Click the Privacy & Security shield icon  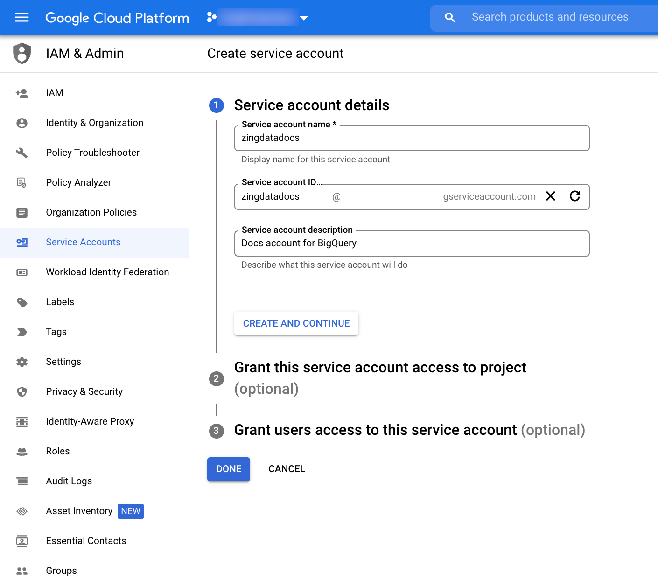22,392
